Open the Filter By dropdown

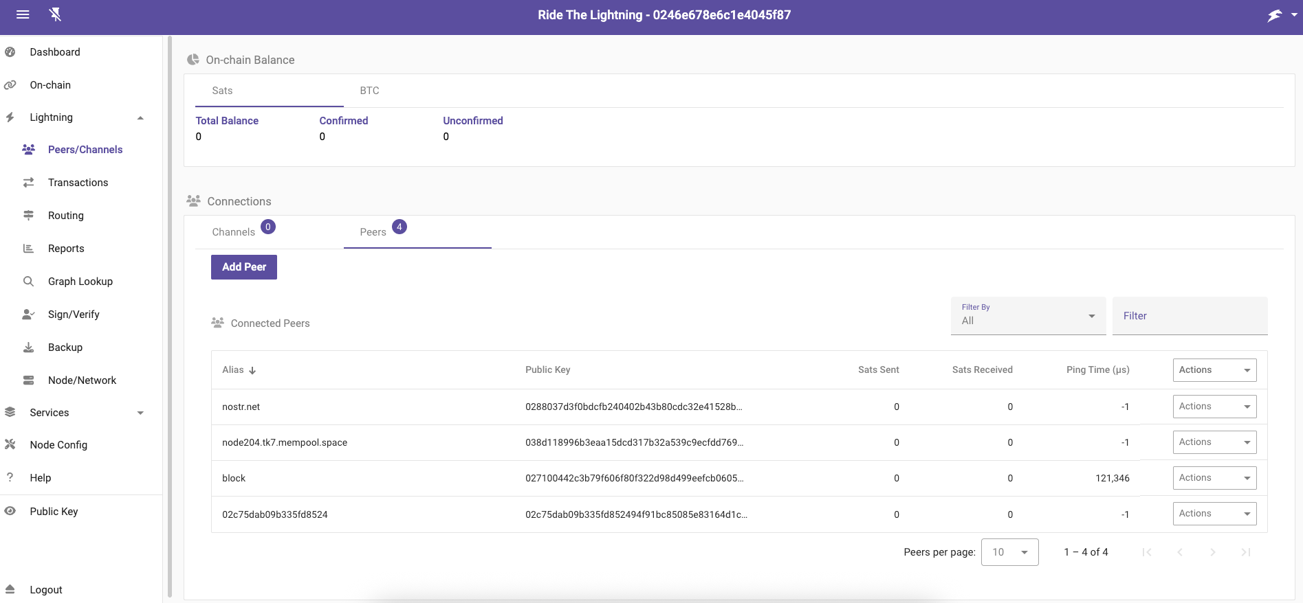point(1027,316)
